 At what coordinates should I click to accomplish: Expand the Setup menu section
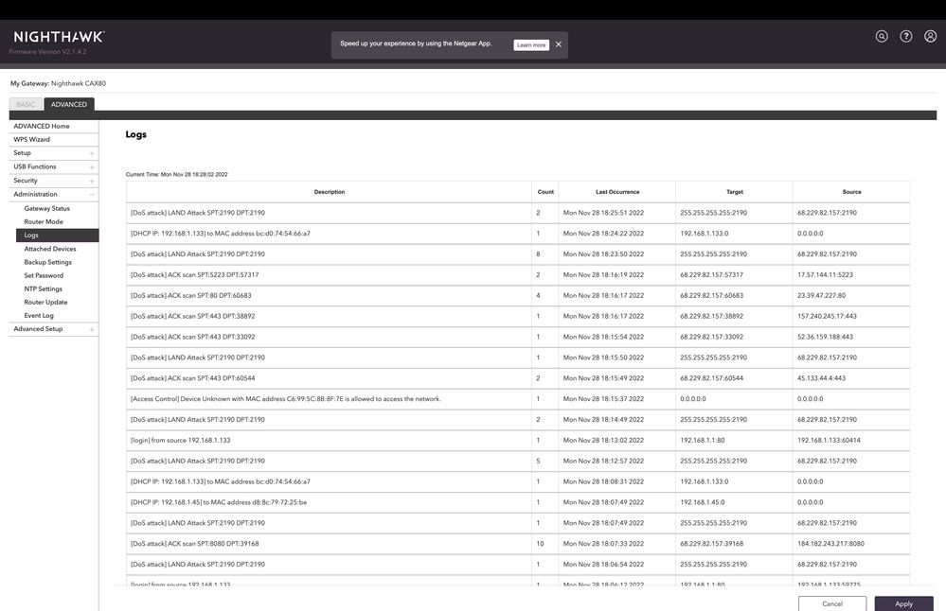click(x=92, y=153)
